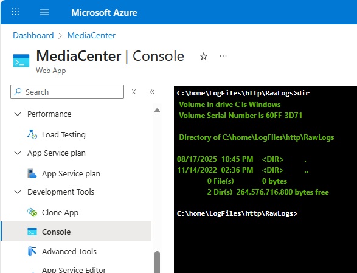This screenshot has height=273, width=357.
Task: Click the Load Testing flask icon
Action: click(32, 134)
